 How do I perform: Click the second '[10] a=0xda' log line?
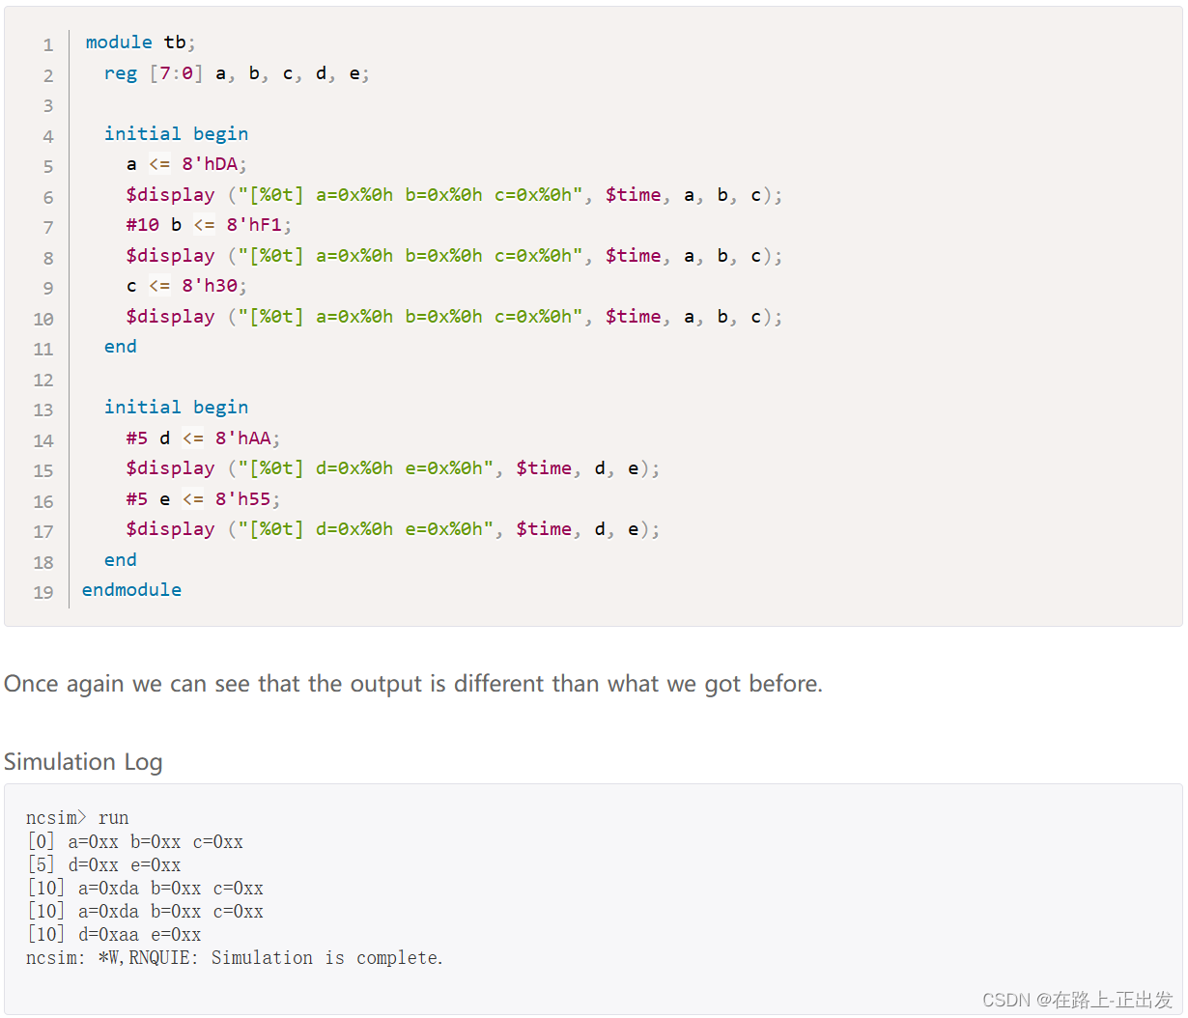pyautogui.click(x=145, y=912)
